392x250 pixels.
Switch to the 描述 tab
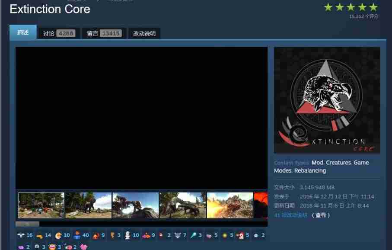pos(23,32)
